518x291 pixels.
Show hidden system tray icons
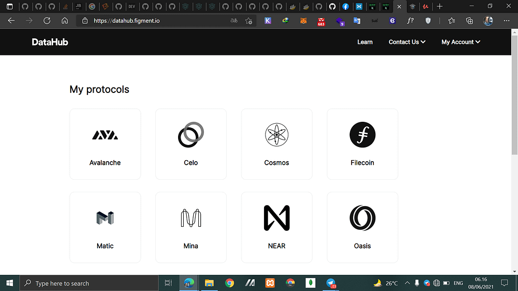(407, 283)
